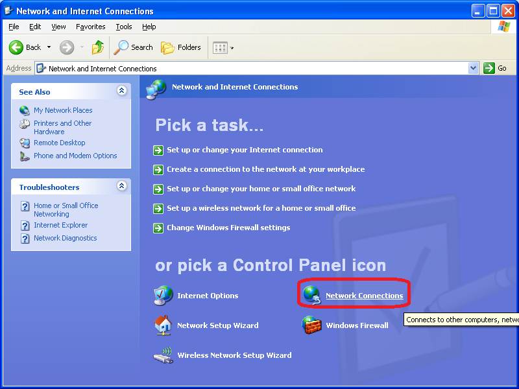Launch the Network Setup Wizard text link
This screenshot has height=389, width=519.
(218, 325)
